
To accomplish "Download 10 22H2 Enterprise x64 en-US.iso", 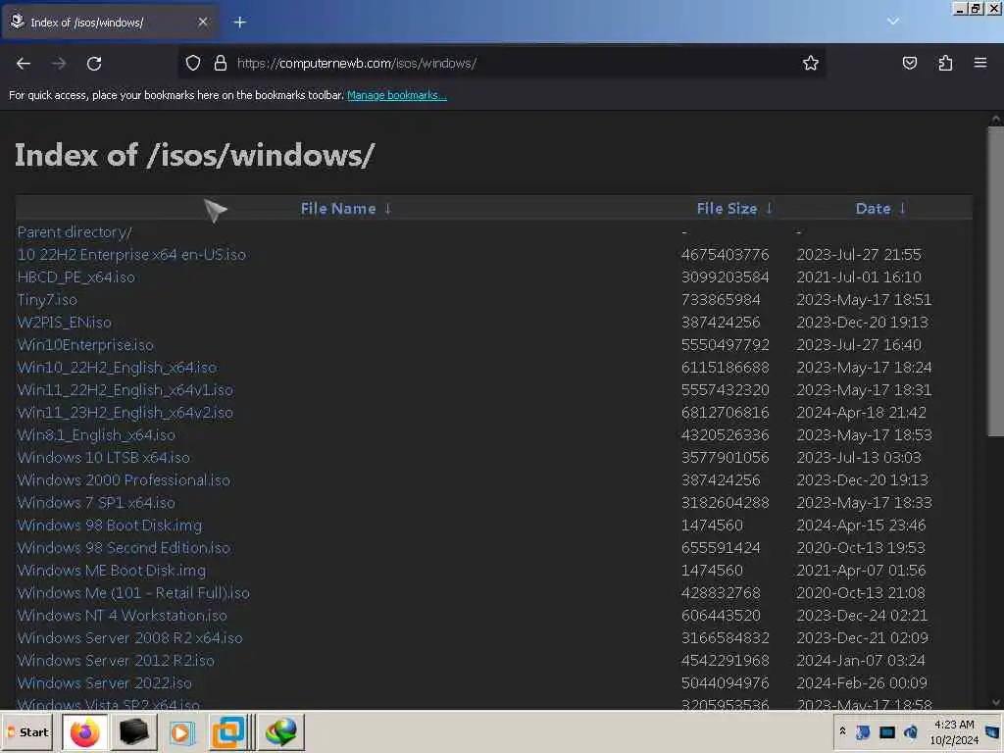I will click(131, 255).
